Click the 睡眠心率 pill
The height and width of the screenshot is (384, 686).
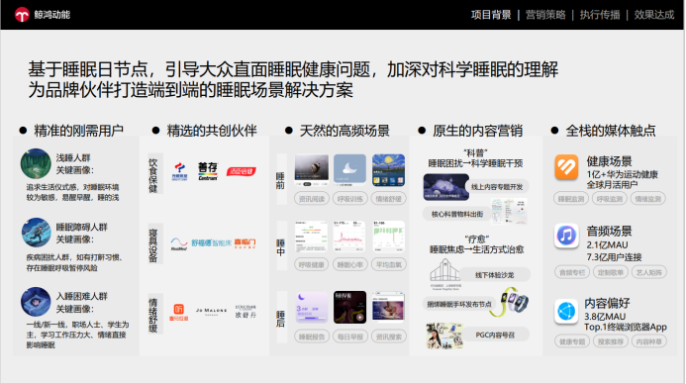click(x=350, y=264)
